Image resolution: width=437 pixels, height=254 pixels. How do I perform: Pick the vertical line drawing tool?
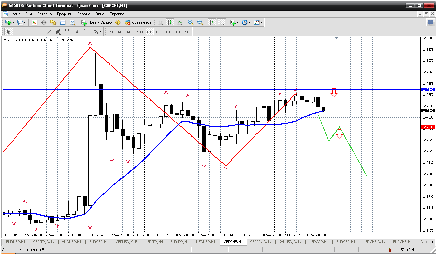click(x=30, y=32)
